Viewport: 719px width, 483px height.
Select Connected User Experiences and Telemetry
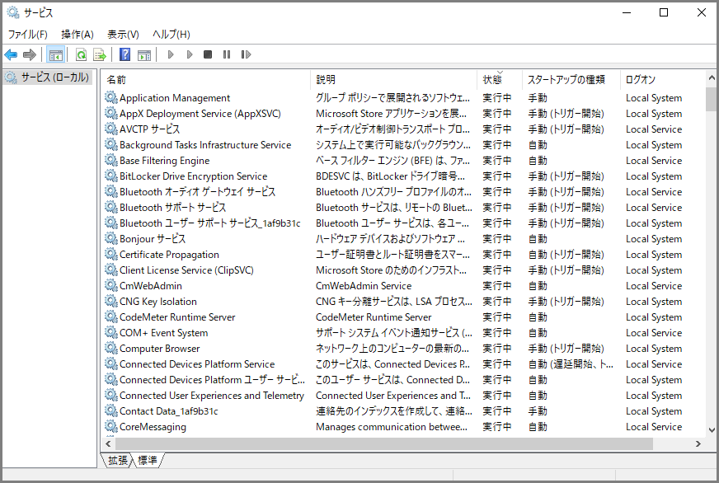tap(212, 395)
